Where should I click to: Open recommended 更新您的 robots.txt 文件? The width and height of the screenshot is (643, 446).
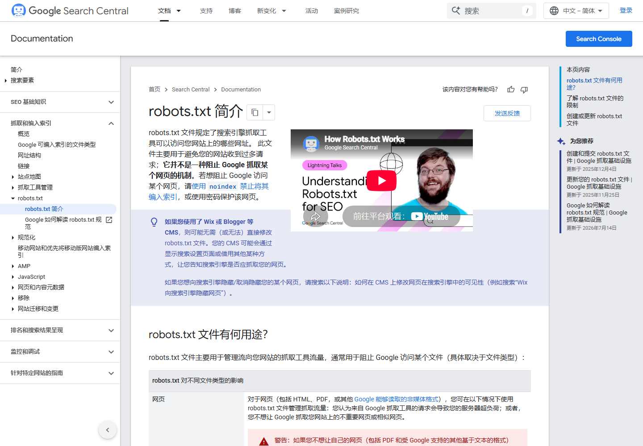(x=599, y=183)
